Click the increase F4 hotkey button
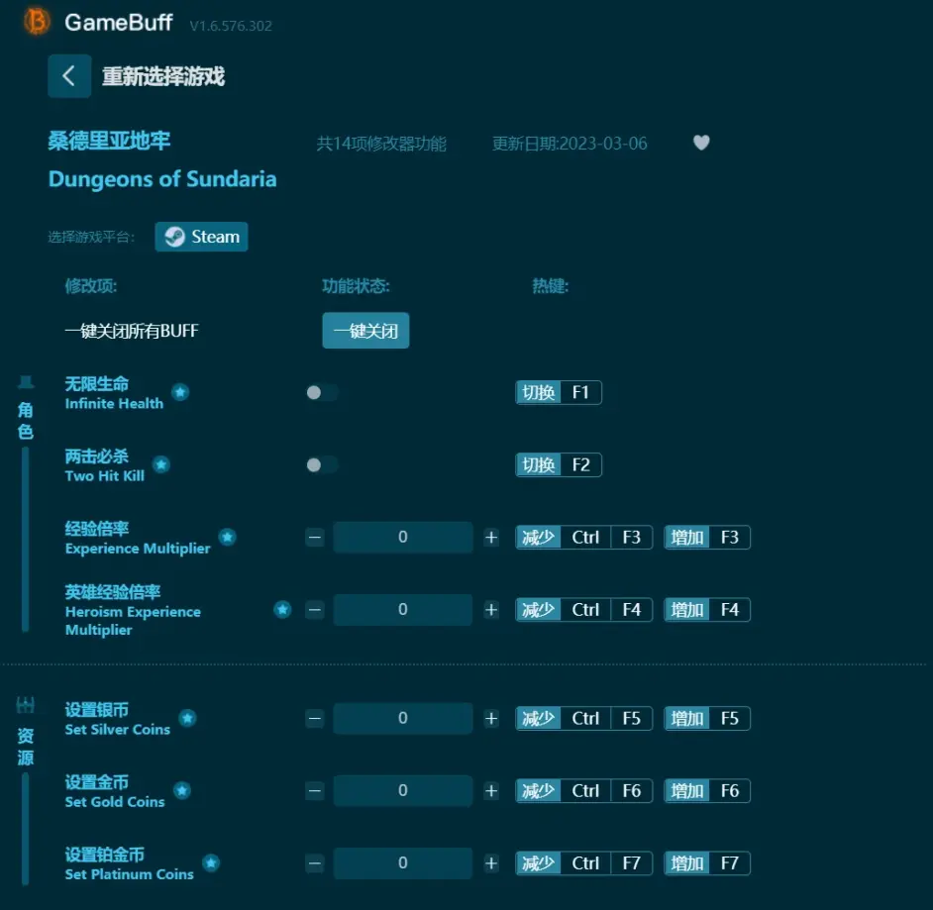The image size is (933, 910). click(x=707, y=610)
